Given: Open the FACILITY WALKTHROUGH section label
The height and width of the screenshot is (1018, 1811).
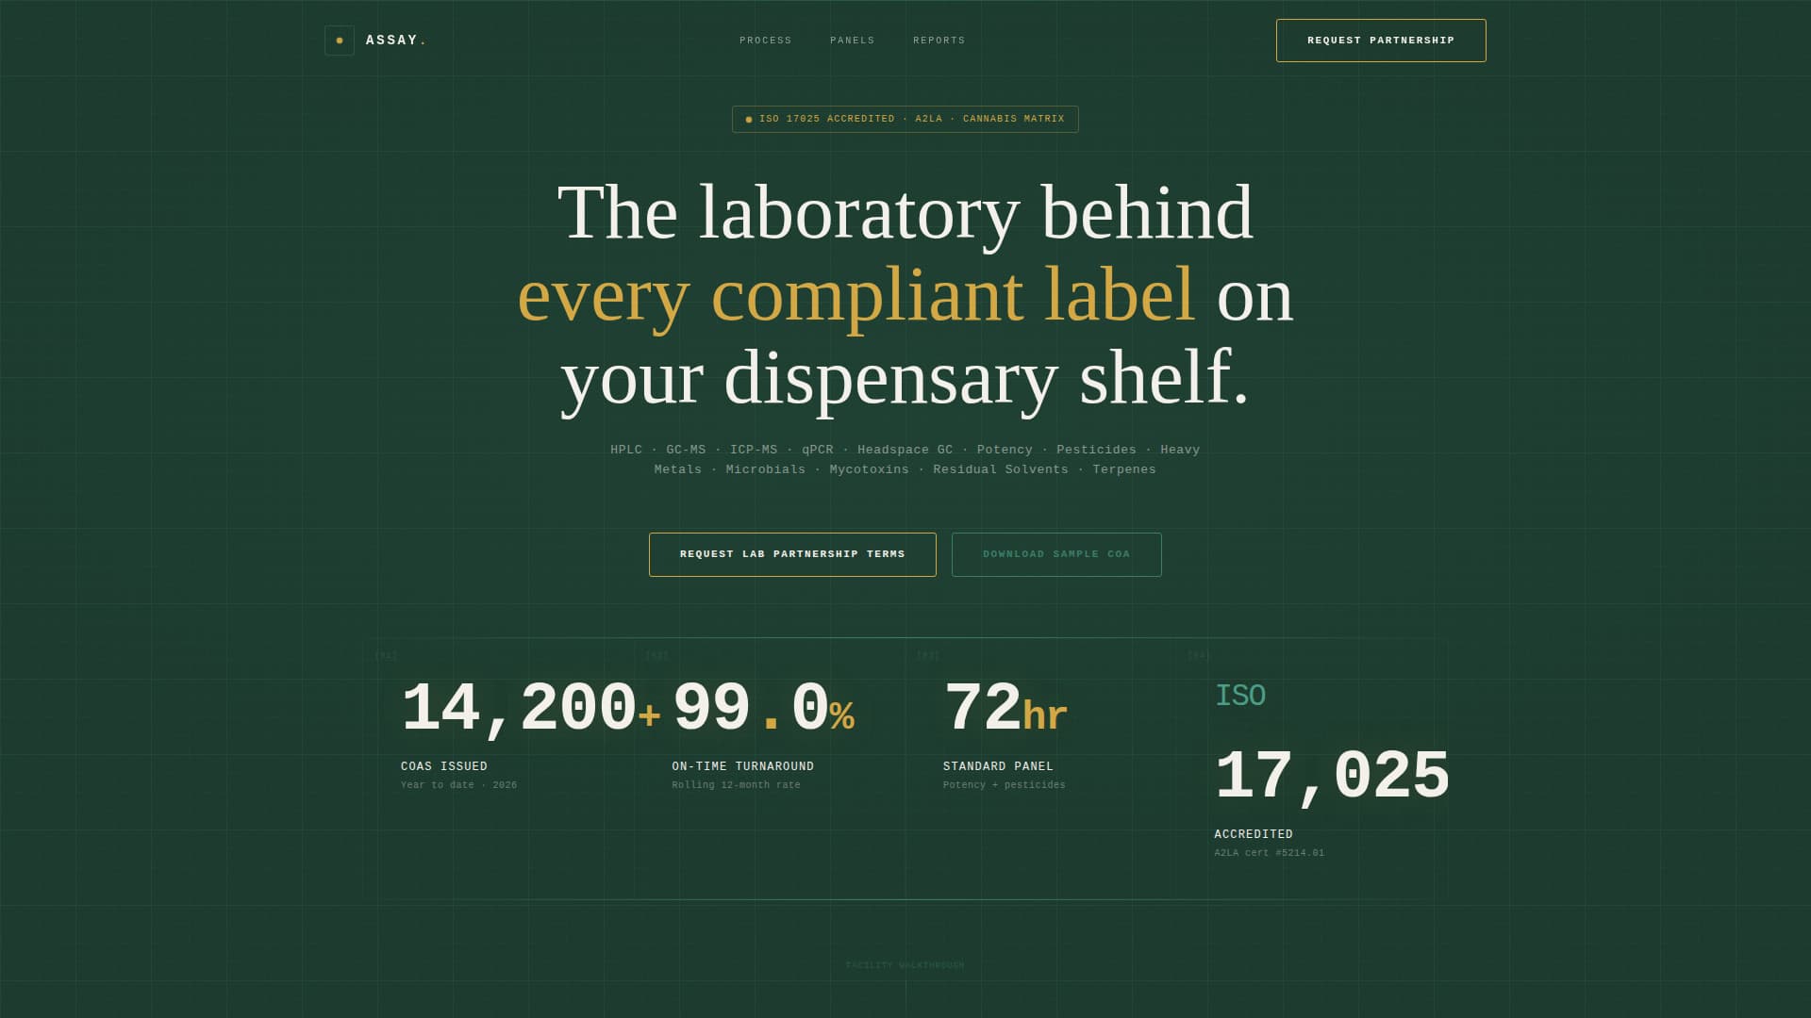Looking at the screenshot, I should pos(905,965).
